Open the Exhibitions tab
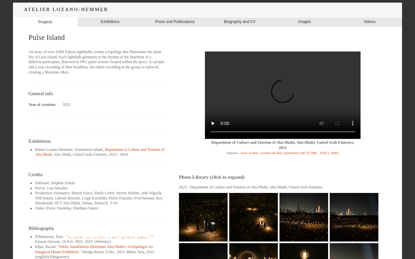This screenshot has height=259, width=415. [x=110, y=22]
